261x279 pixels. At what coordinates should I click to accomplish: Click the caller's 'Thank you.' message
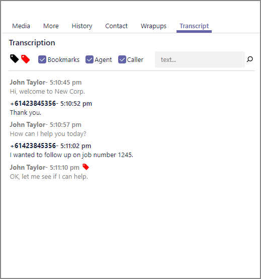(26, 113)
